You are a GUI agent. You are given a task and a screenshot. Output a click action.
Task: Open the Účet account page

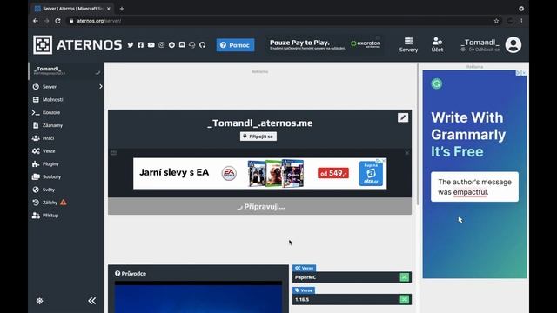click(437, 44)
